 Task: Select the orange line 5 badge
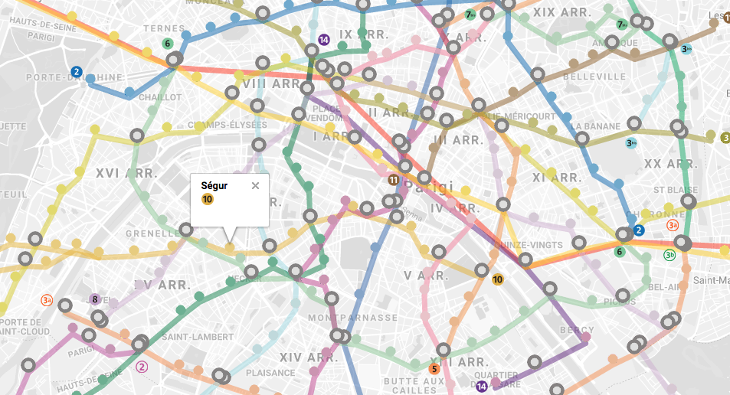[x=434, y=369]
